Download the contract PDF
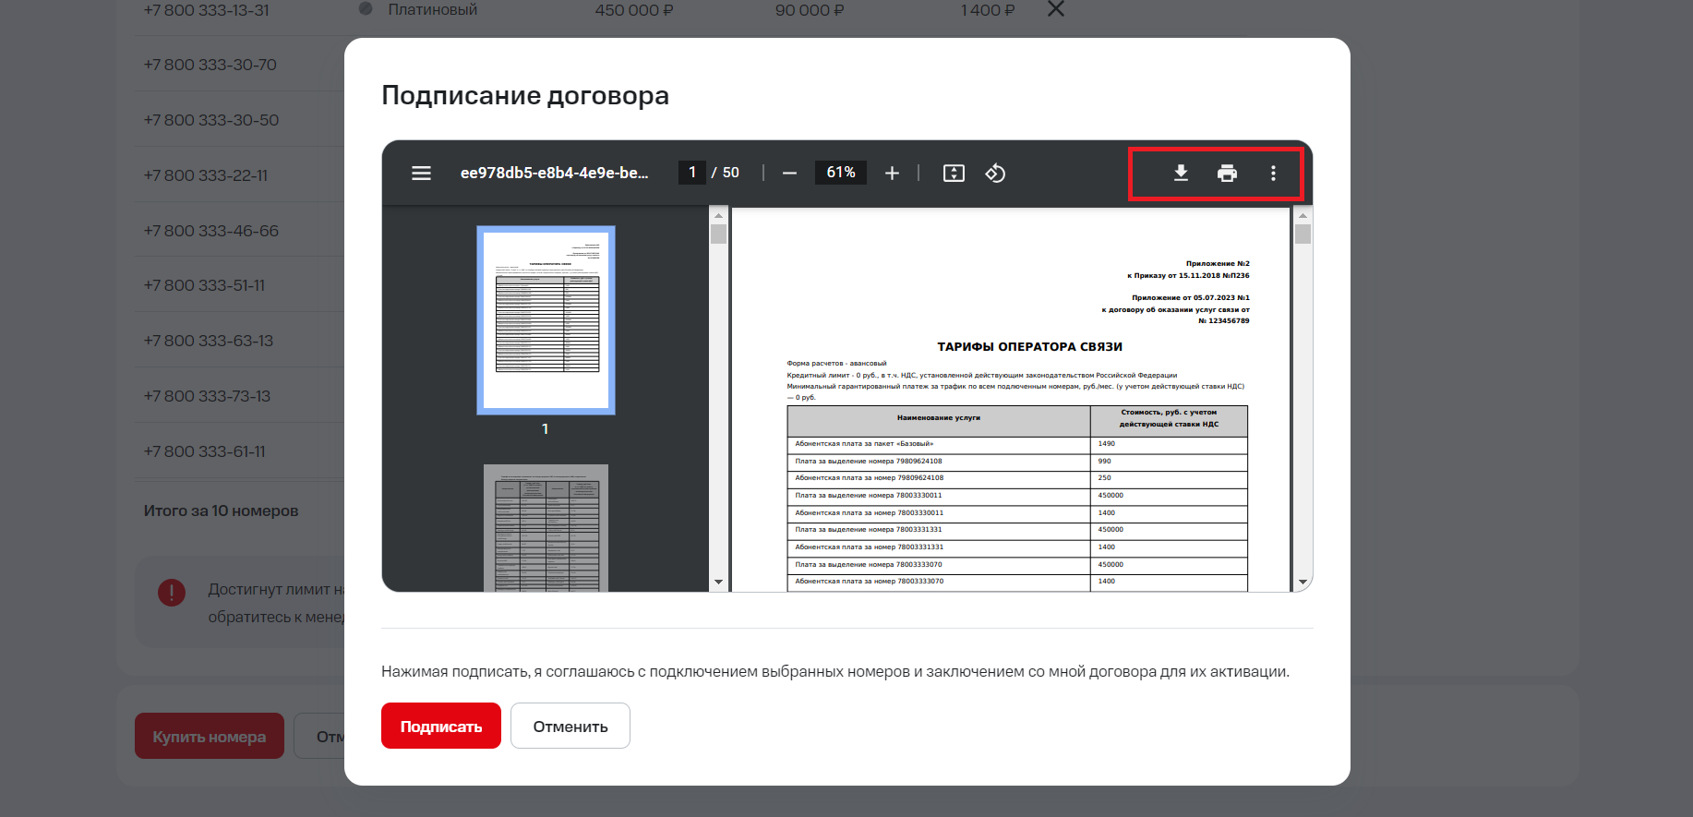 [x=1181, y=174]
